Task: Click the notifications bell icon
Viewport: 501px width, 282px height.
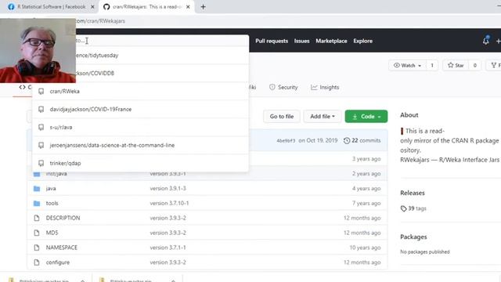Action: point(486,41)
